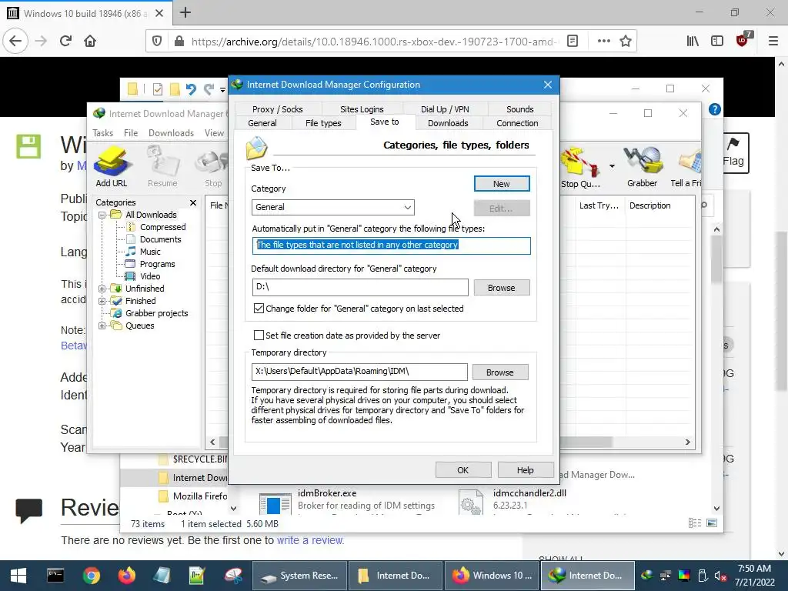The image size is (788, 591).
Task: Switch to the General tab
Action: pos(262,123)
